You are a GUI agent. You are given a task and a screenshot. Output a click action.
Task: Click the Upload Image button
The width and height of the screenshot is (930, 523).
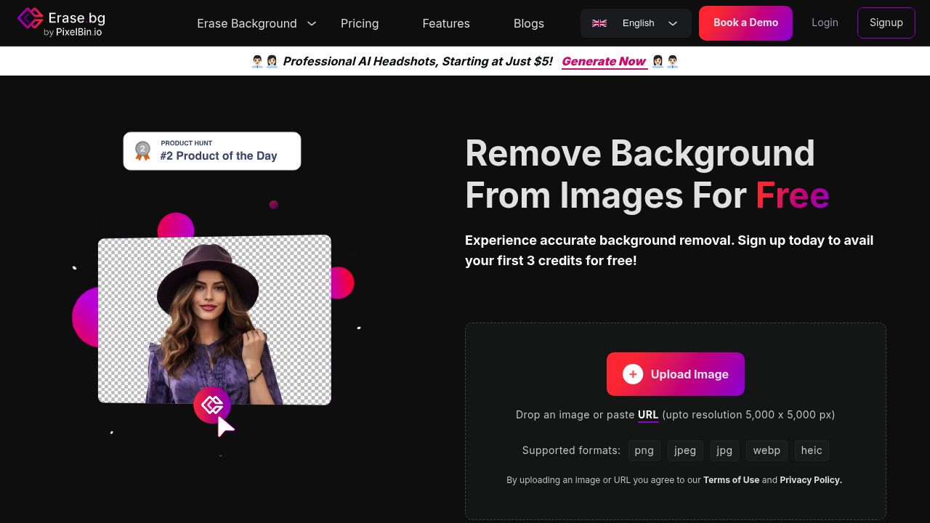tap(676, 374)
